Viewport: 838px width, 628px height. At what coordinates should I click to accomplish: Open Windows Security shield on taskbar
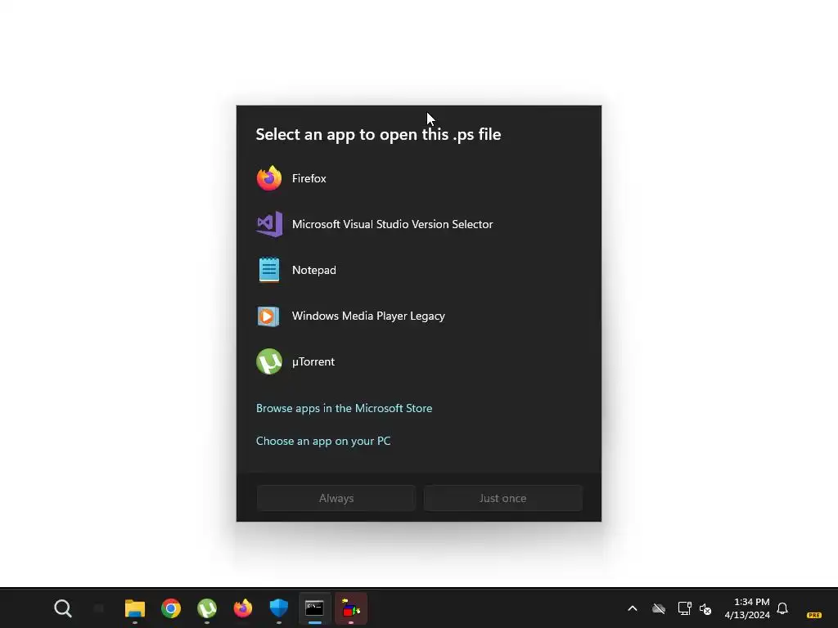point(279,608)
